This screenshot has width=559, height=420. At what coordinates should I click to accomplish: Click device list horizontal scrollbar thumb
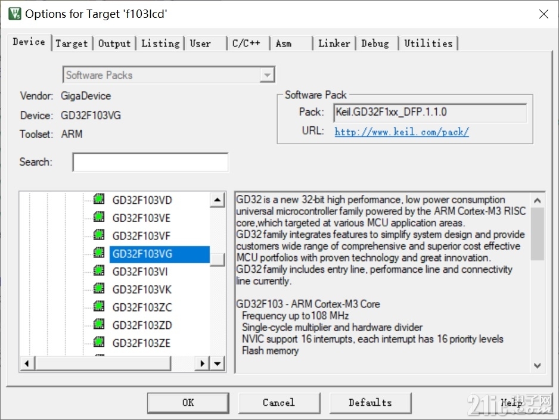coord(103,364)
